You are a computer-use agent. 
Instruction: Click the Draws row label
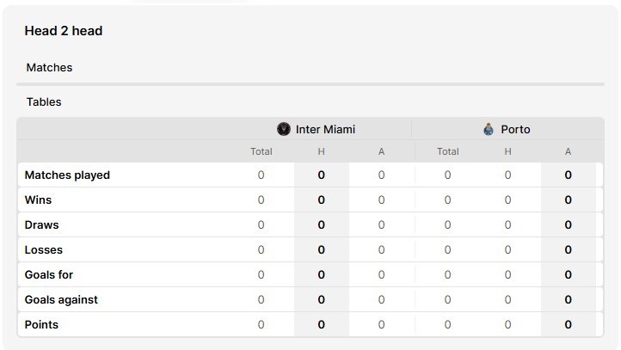pyautogui.click(x=41, y=225)
